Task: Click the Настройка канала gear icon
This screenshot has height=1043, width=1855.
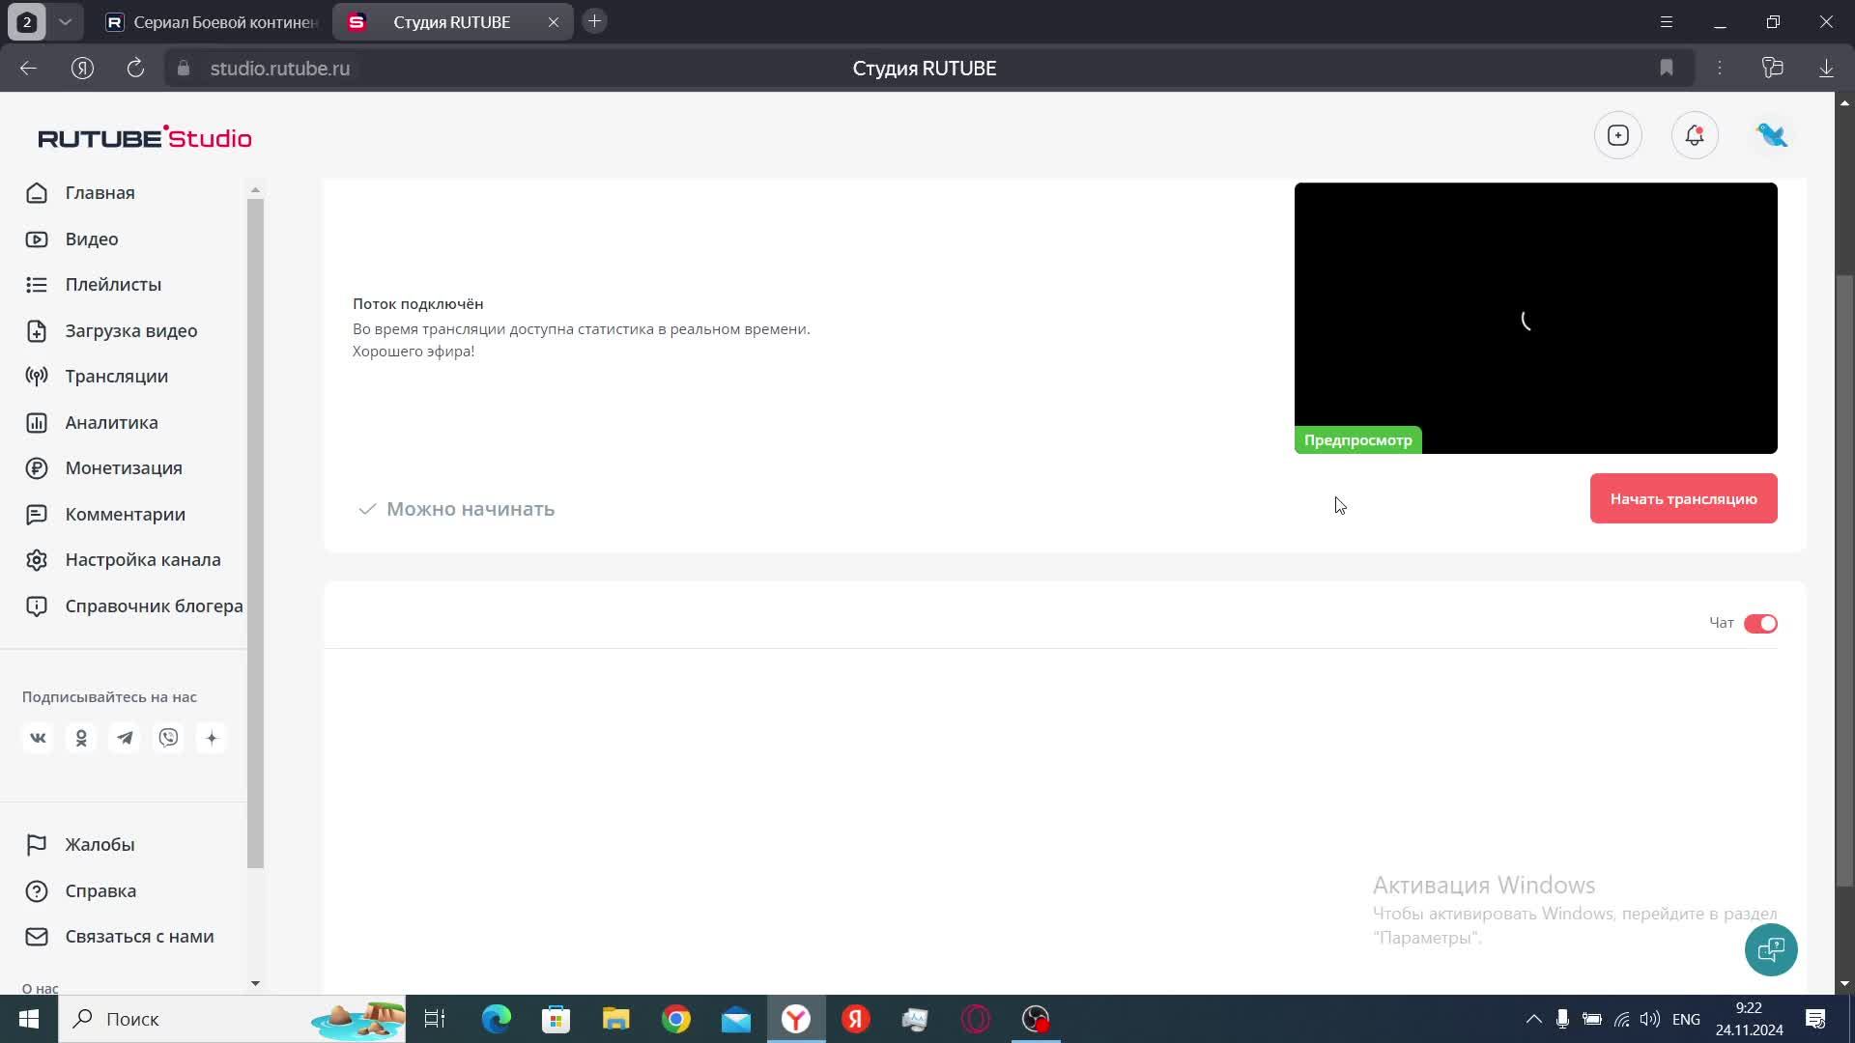Action: pyautogui.click(x=37, y=560)
